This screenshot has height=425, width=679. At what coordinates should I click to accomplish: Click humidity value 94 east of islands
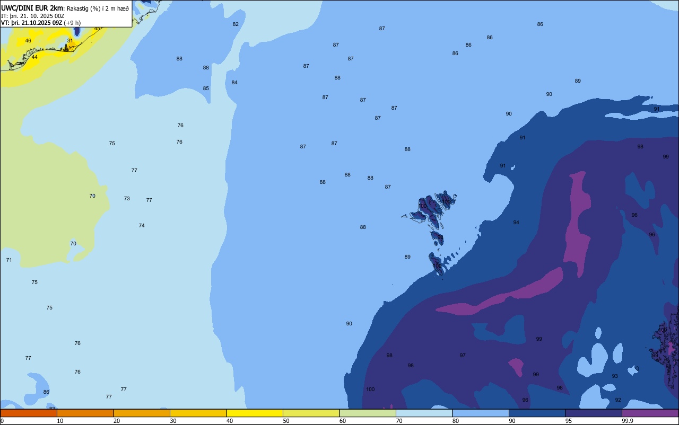[516, 223]
